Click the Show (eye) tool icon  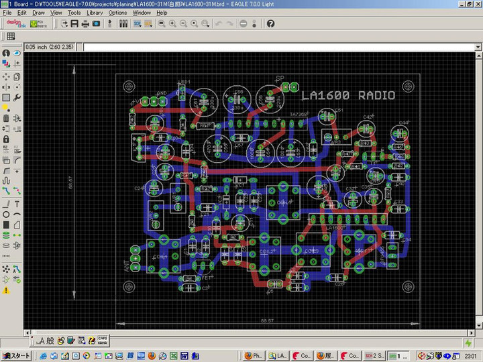point(16,53)
